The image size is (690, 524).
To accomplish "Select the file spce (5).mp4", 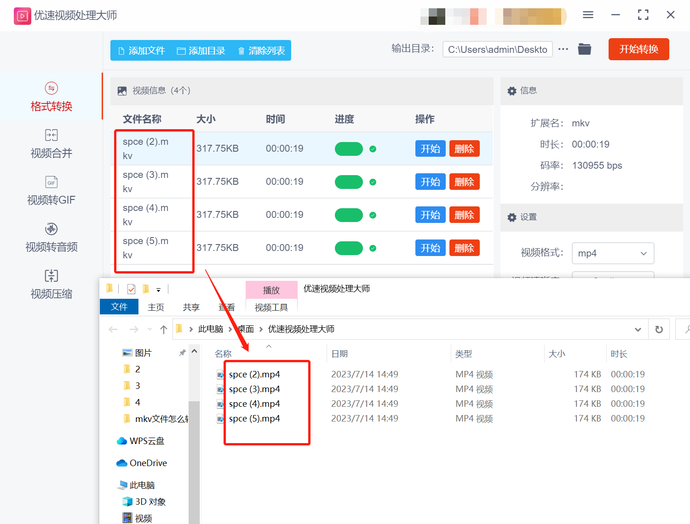I will 254,419.
